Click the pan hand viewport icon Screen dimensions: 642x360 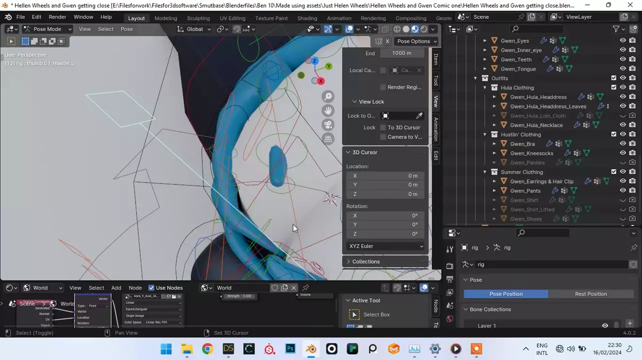pyautogui.click(x=328, y=110)
